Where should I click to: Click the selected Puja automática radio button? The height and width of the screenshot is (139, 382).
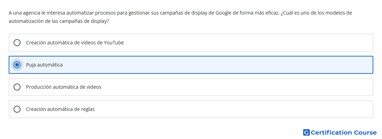(x=17, y=65)
